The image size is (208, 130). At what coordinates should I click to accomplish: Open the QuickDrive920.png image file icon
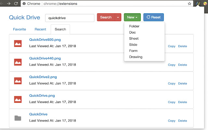[x=18, y=44]
